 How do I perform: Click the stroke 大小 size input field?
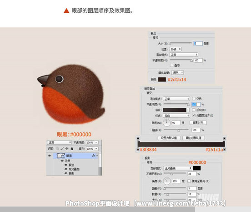click(198, 43)
